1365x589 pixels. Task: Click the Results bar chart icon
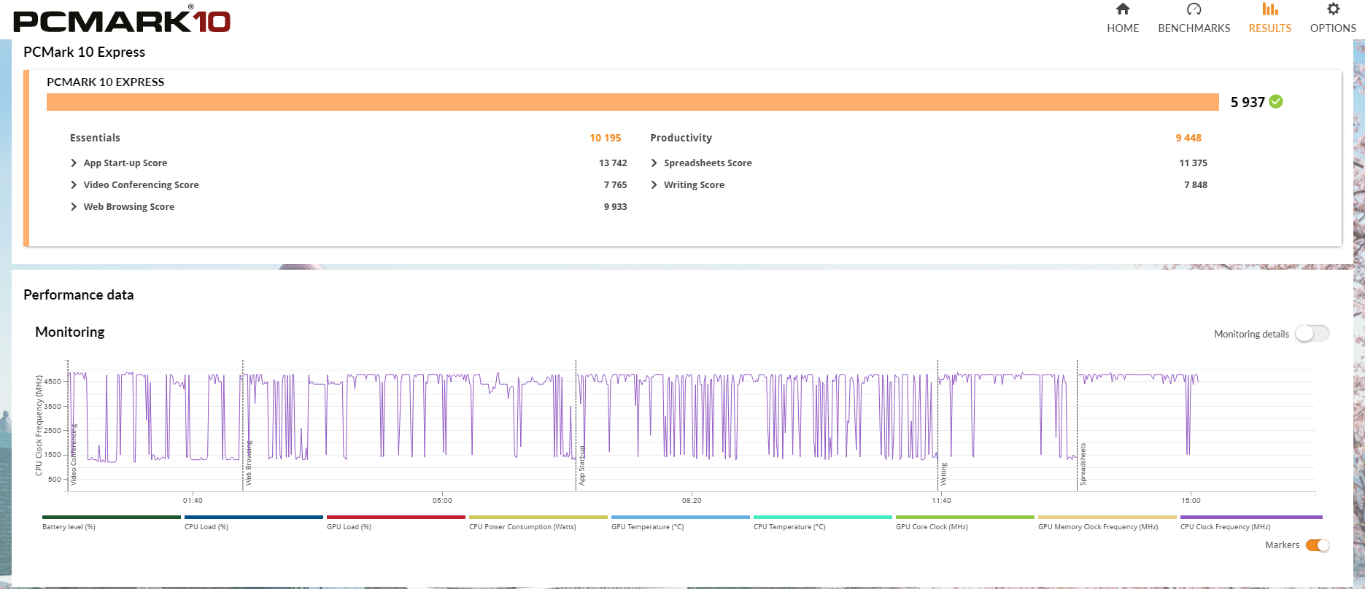pyautogui.click(x=1270, y=9)
